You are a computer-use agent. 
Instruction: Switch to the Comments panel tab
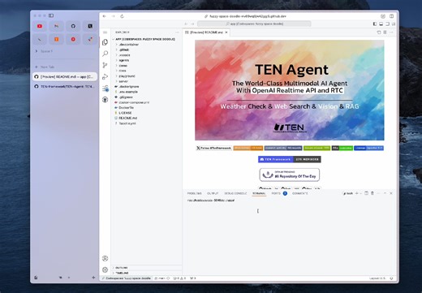(x=299, y=193)
